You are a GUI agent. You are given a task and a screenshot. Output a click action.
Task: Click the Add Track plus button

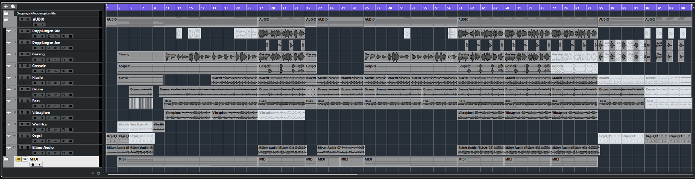(x=6, y=6)
